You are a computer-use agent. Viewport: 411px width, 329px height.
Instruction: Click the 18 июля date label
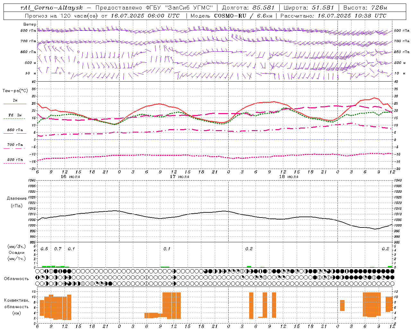point(289,177)
